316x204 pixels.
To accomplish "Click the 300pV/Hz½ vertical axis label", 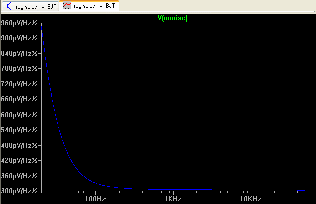I will pos(19,191).
